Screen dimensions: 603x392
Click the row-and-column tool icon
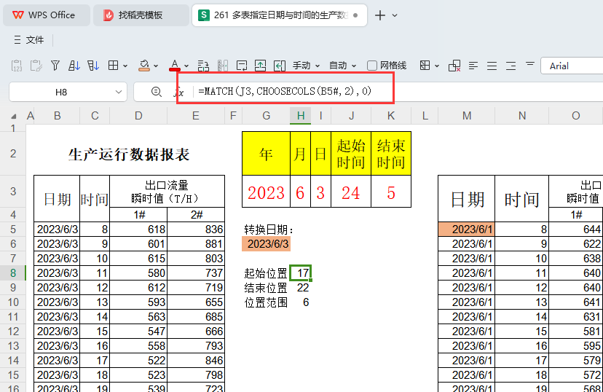coord(203,66)
